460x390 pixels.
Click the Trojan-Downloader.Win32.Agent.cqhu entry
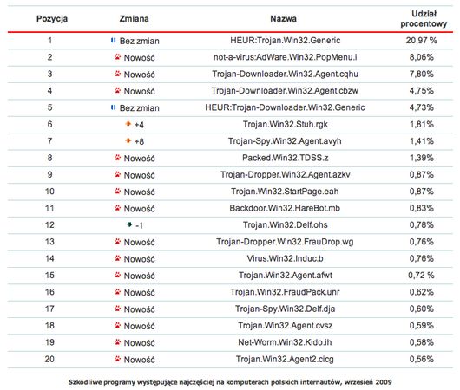coord(286,74)
